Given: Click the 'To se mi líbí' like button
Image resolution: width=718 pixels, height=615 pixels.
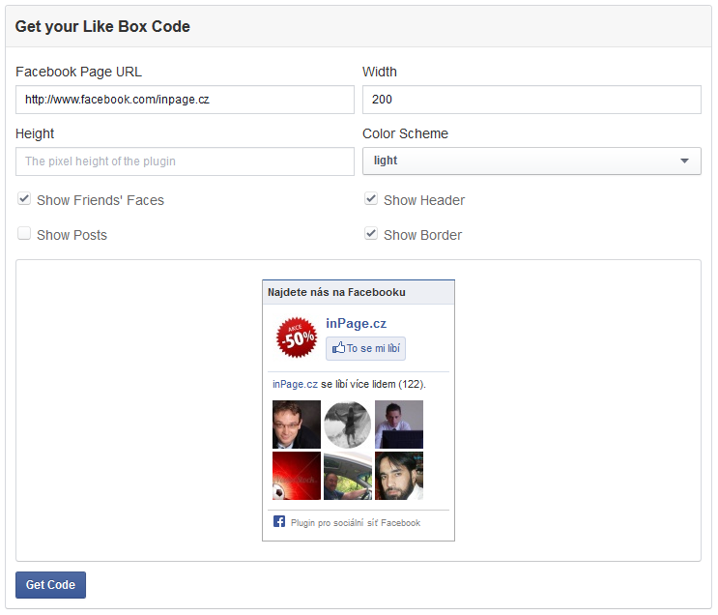Looking at the screenshot, I should (x=366, y=348).
